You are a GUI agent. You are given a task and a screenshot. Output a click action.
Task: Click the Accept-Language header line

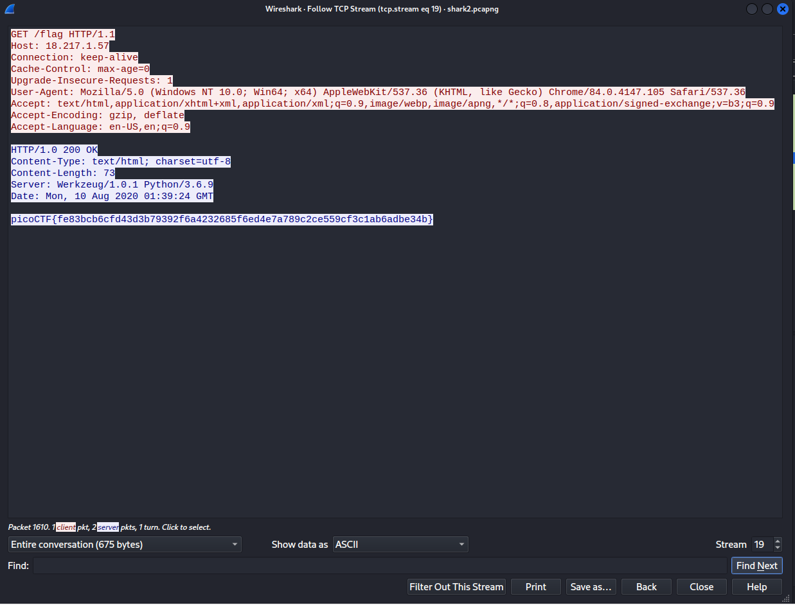[x=101, y=127]
